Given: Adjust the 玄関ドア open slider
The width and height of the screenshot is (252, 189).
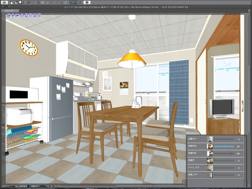Looking at the screenshot, I should 224,139.
